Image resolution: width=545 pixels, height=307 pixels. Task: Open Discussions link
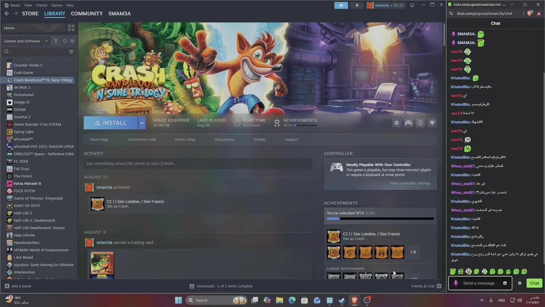tap(225, 139)
